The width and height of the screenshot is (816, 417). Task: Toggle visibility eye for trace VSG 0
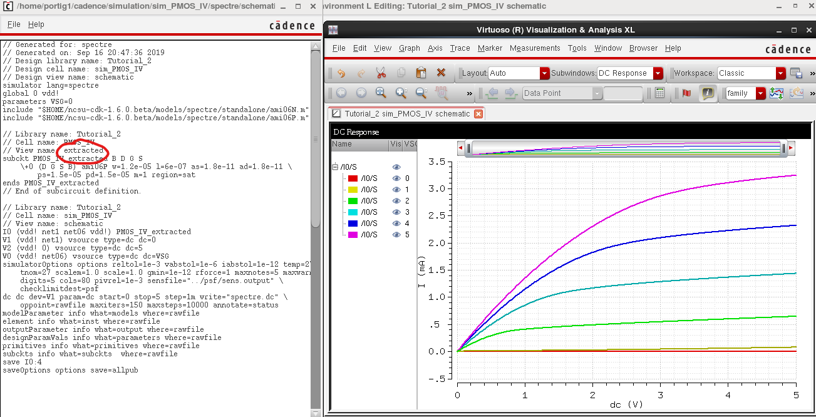tap(396, 178)
